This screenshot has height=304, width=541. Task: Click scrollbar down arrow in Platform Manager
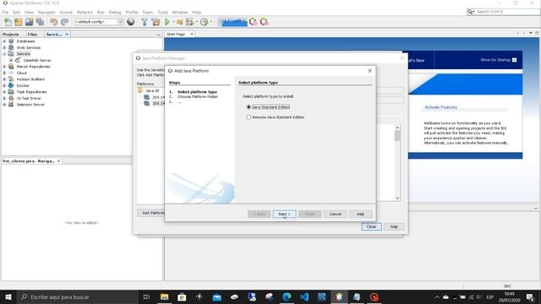coord(397,198)
